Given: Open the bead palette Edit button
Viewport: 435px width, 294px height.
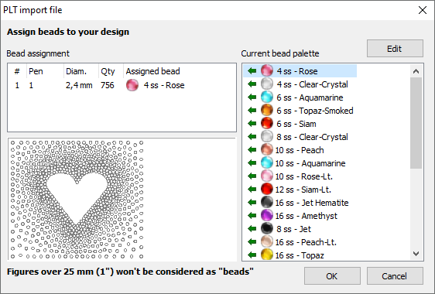Looking at the screenshot, I should [395, 49].
